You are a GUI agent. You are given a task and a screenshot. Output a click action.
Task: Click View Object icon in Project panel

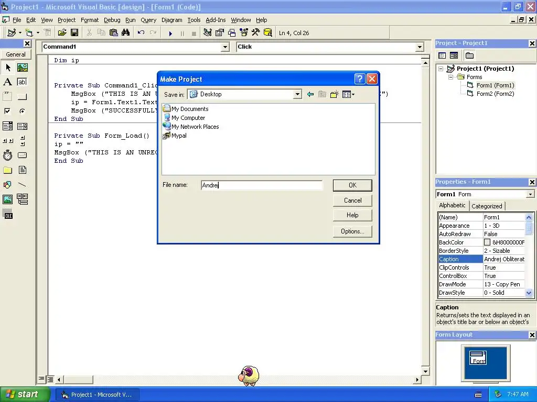(x=454, y=55)
